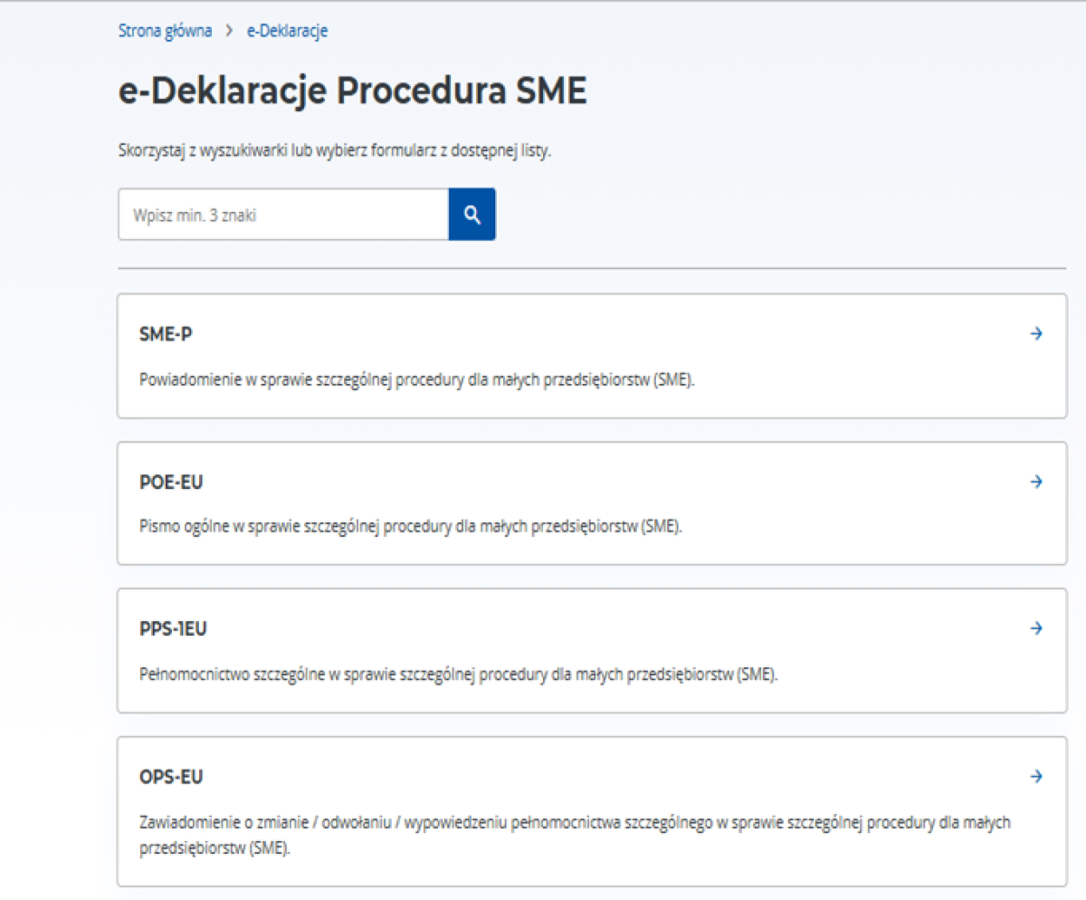
Task: Click the 'Powiadomienie w sprawie szczególnej procedury' description
Action: click(416, 379)
